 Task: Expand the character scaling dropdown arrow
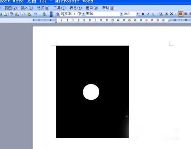(175, 14)
